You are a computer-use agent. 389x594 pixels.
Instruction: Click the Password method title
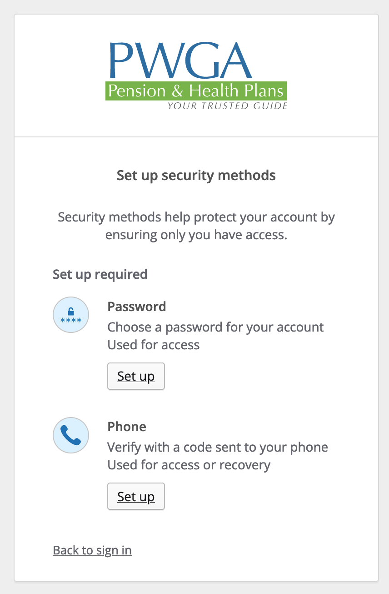137,307
